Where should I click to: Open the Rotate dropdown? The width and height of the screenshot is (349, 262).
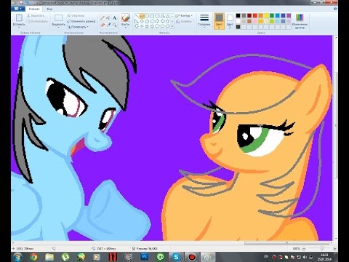[x=78, y=27]
